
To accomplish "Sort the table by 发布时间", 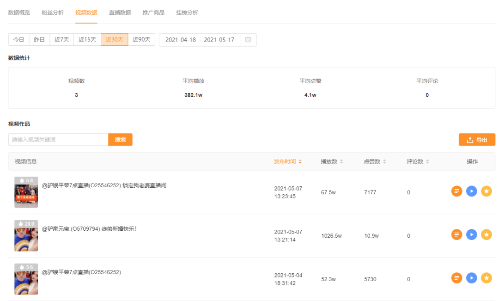I will pos(287,161).
